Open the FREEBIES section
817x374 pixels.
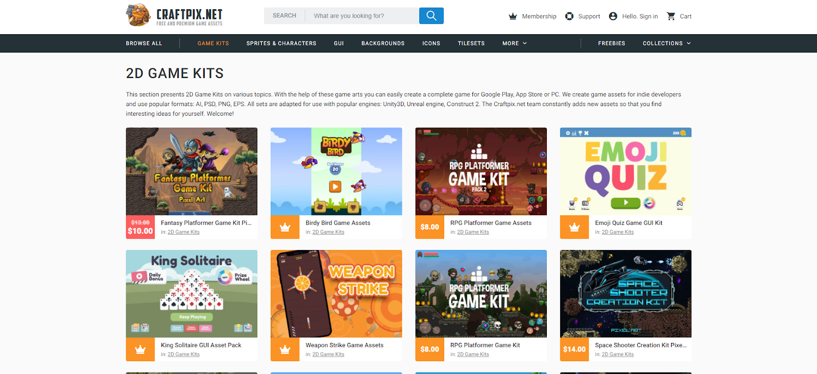coord(612,43)
